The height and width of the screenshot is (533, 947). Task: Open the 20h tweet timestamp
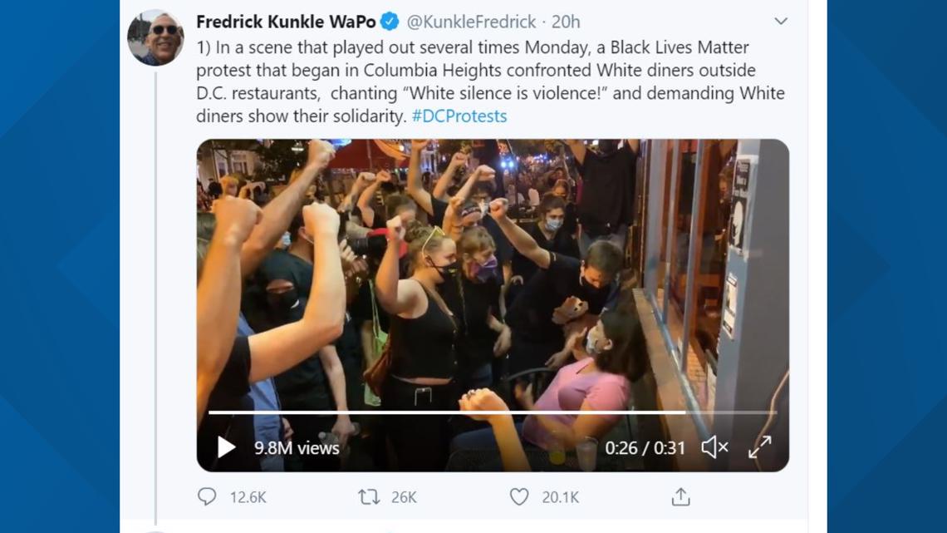(565, 22)
